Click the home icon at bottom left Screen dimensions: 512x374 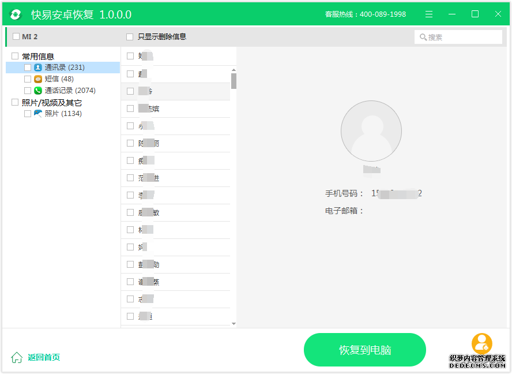pyautogui.click(x=17, y=357)
